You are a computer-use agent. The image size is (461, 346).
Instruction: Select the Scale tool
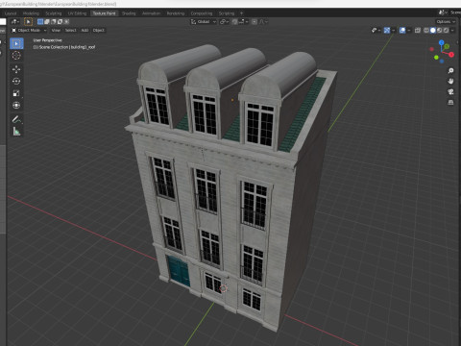click(16, 93)
